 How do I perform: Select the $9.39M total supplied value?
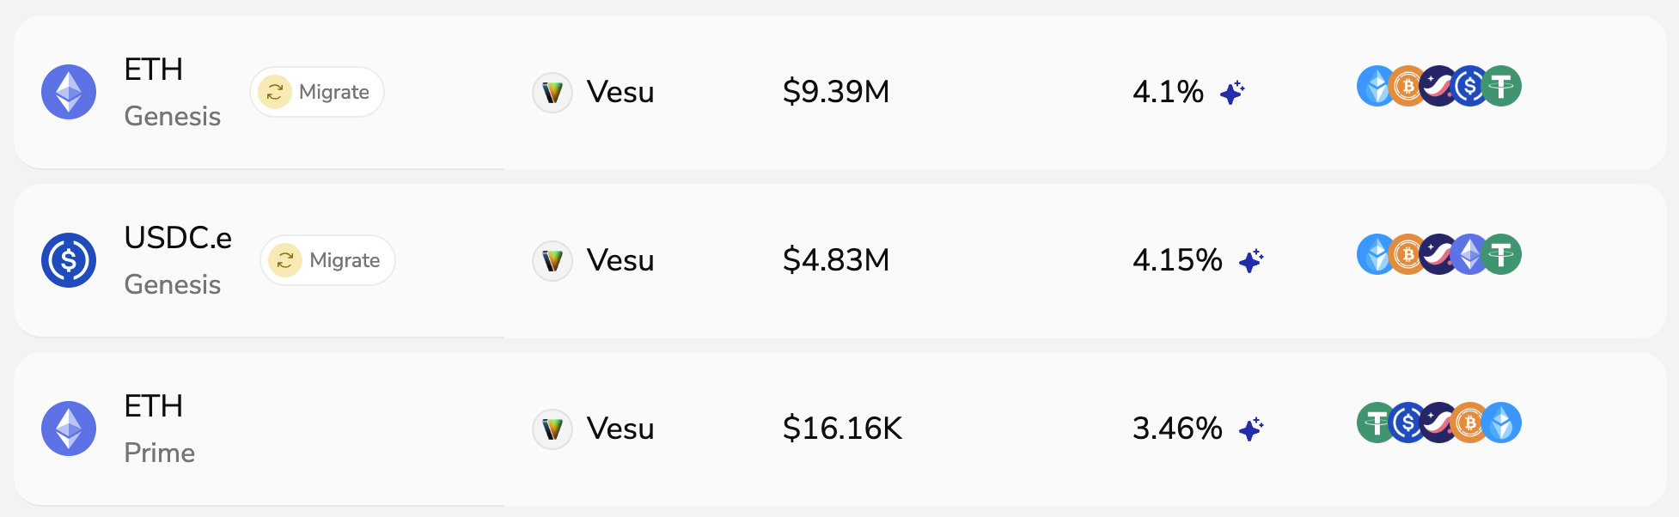pos(835,92)
